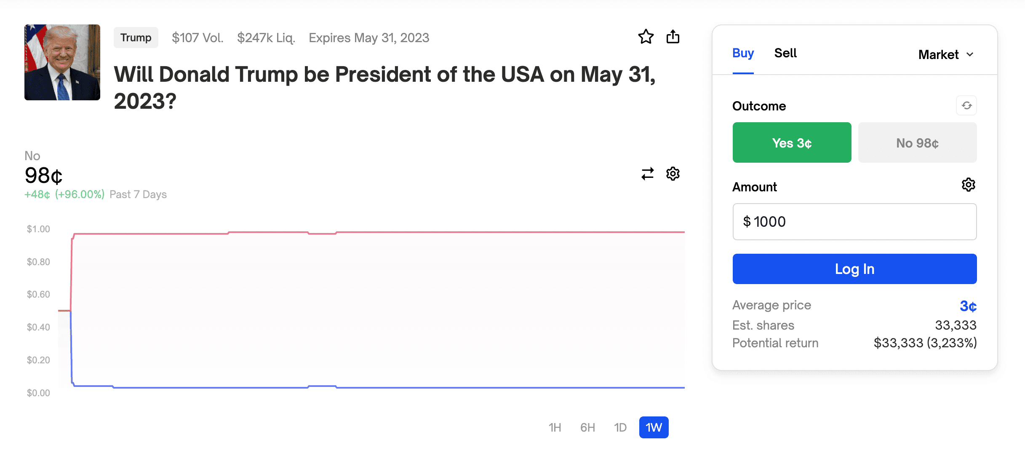The width and height of the screenshot is (1025, 467).
Task: Click the Donald Trump market thumbnail
Action: coord(62,62)
